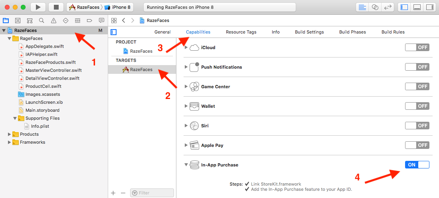Click the RazeFaces jump bar item

pos(154,20)
